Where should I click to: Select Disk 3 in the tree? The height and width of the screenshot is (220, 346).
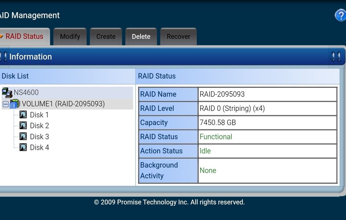(39, 137)
